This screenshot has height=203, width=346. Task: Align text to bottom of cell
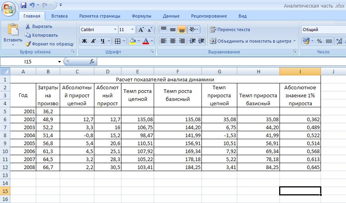(x=182, y=30)
